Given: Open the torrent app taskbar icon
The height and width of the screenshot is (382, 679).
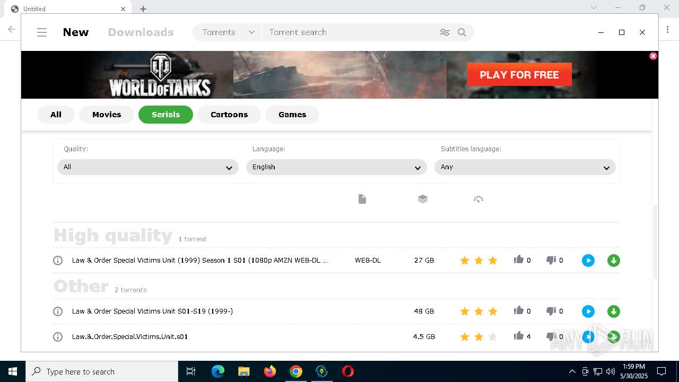Looking at the screenshot, I should coord(321,371).
